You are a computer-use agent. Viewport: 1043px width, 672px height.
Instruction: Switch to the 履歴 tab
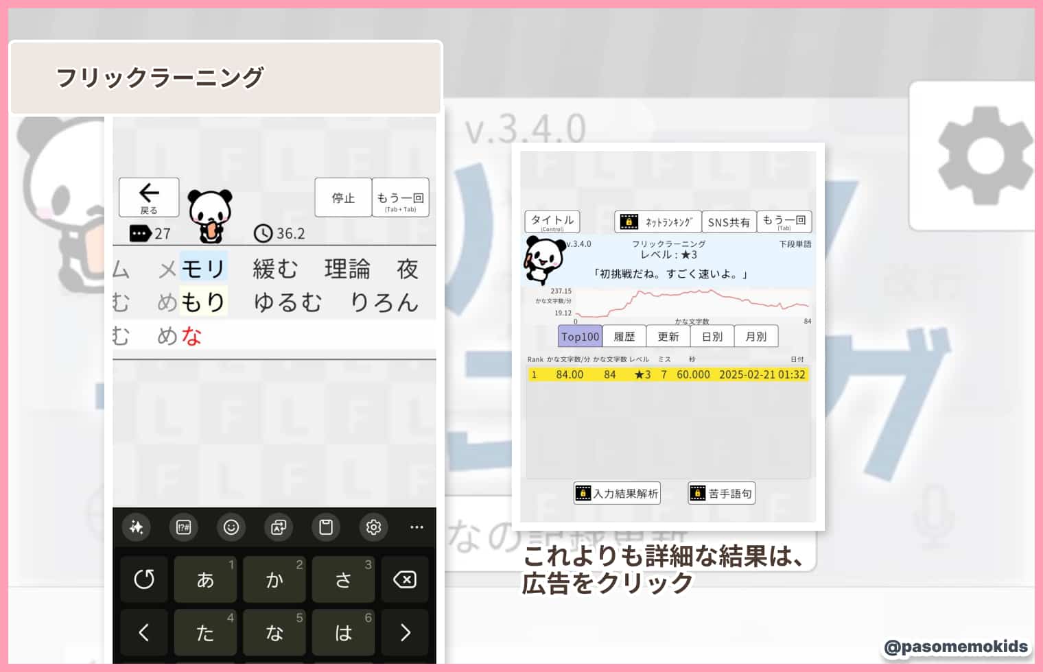(x=624, y=337)
